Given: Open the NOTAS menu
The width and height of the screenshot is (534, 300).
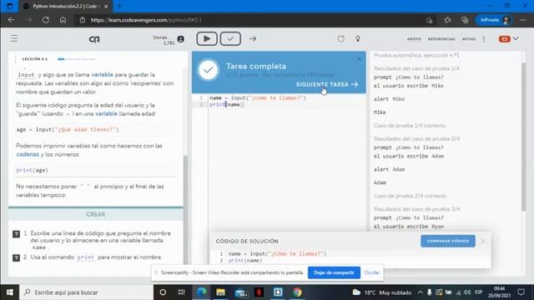Looking at the screenshot, I should click(x=469, y=39).
